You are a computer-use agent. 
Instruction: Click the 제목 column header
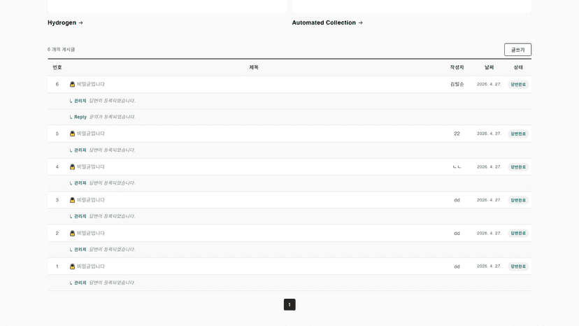coord(254,67)
